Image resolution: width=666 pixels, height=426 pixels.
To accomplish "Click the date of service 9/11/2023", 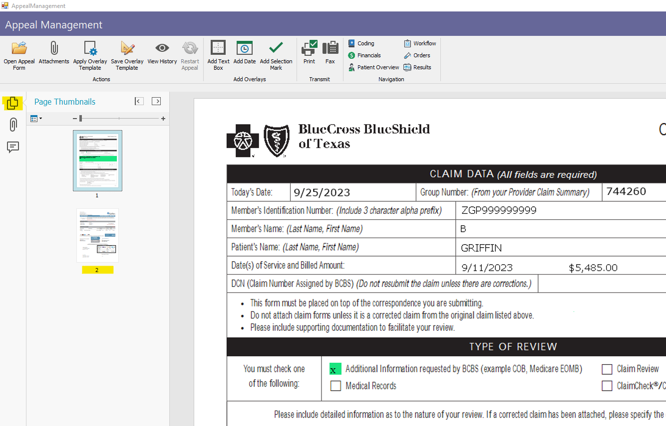I will pos(487,268).
